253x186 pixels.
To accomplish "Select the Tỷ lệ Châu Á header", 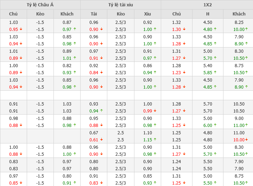I will [x=40, y=5].
